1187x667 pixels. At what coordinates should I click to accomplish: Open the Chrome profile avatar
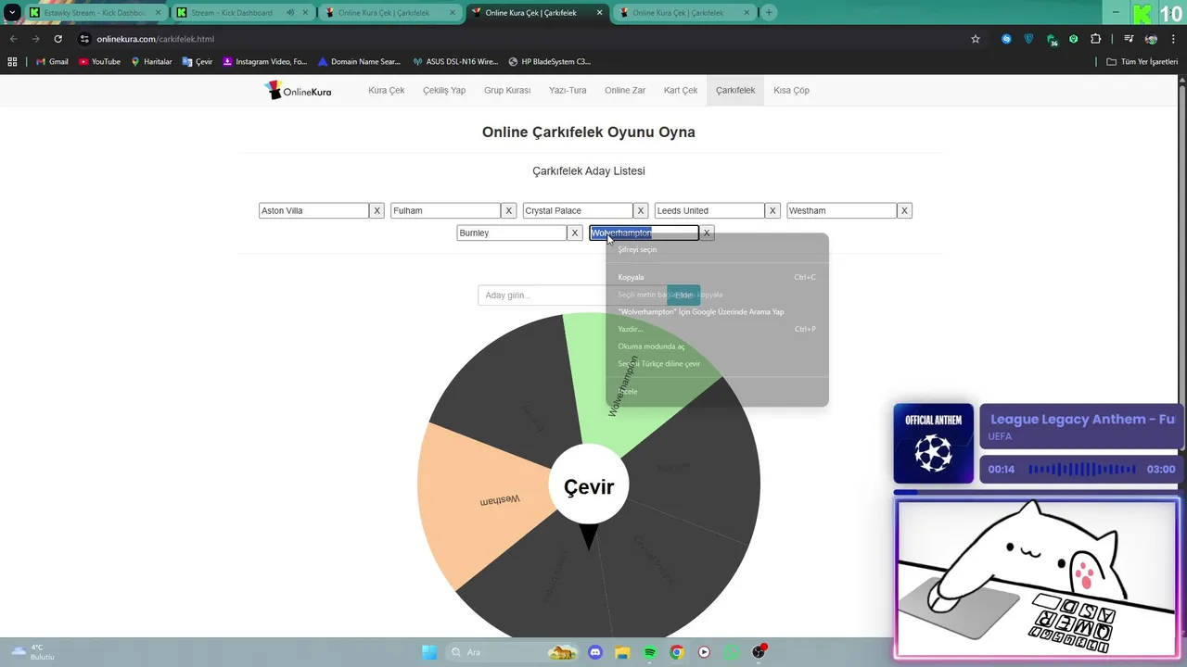click(1151, 39)
